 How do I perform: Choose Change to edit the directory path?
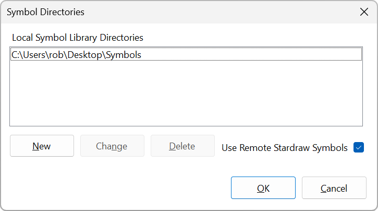(112, 146)
